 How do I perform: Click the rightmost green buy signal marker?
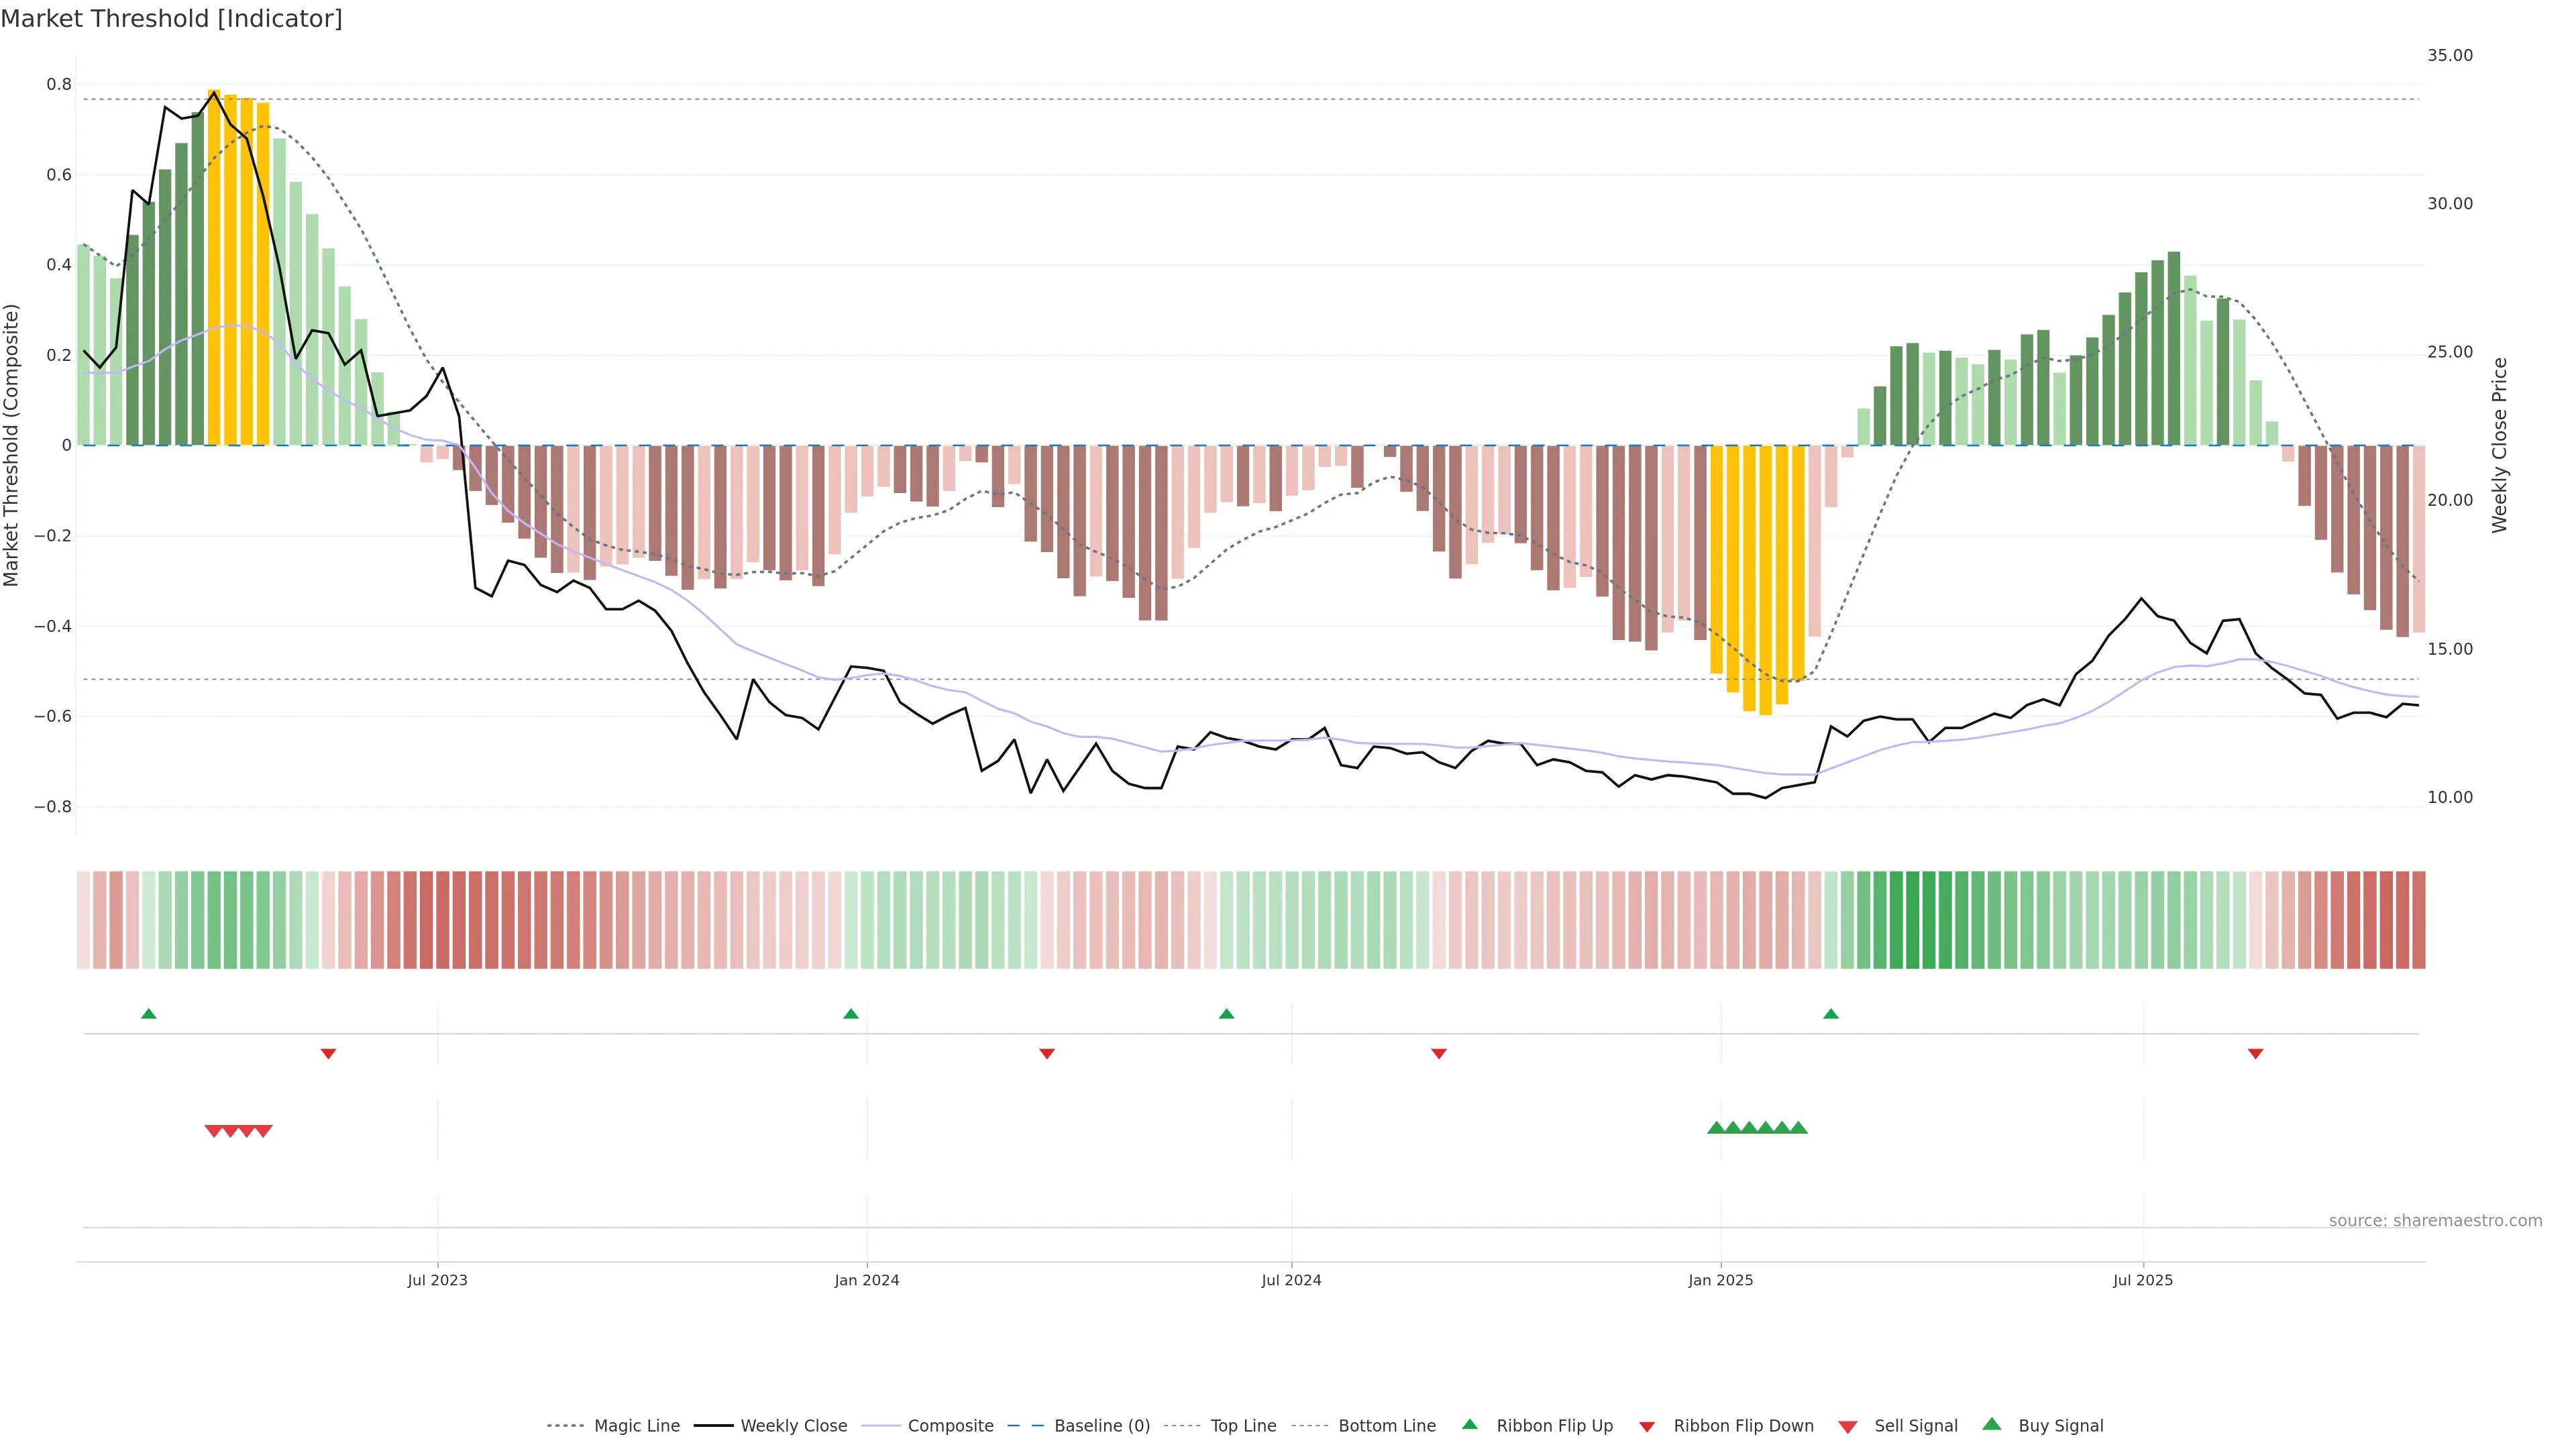[x=1798, y=1128]
